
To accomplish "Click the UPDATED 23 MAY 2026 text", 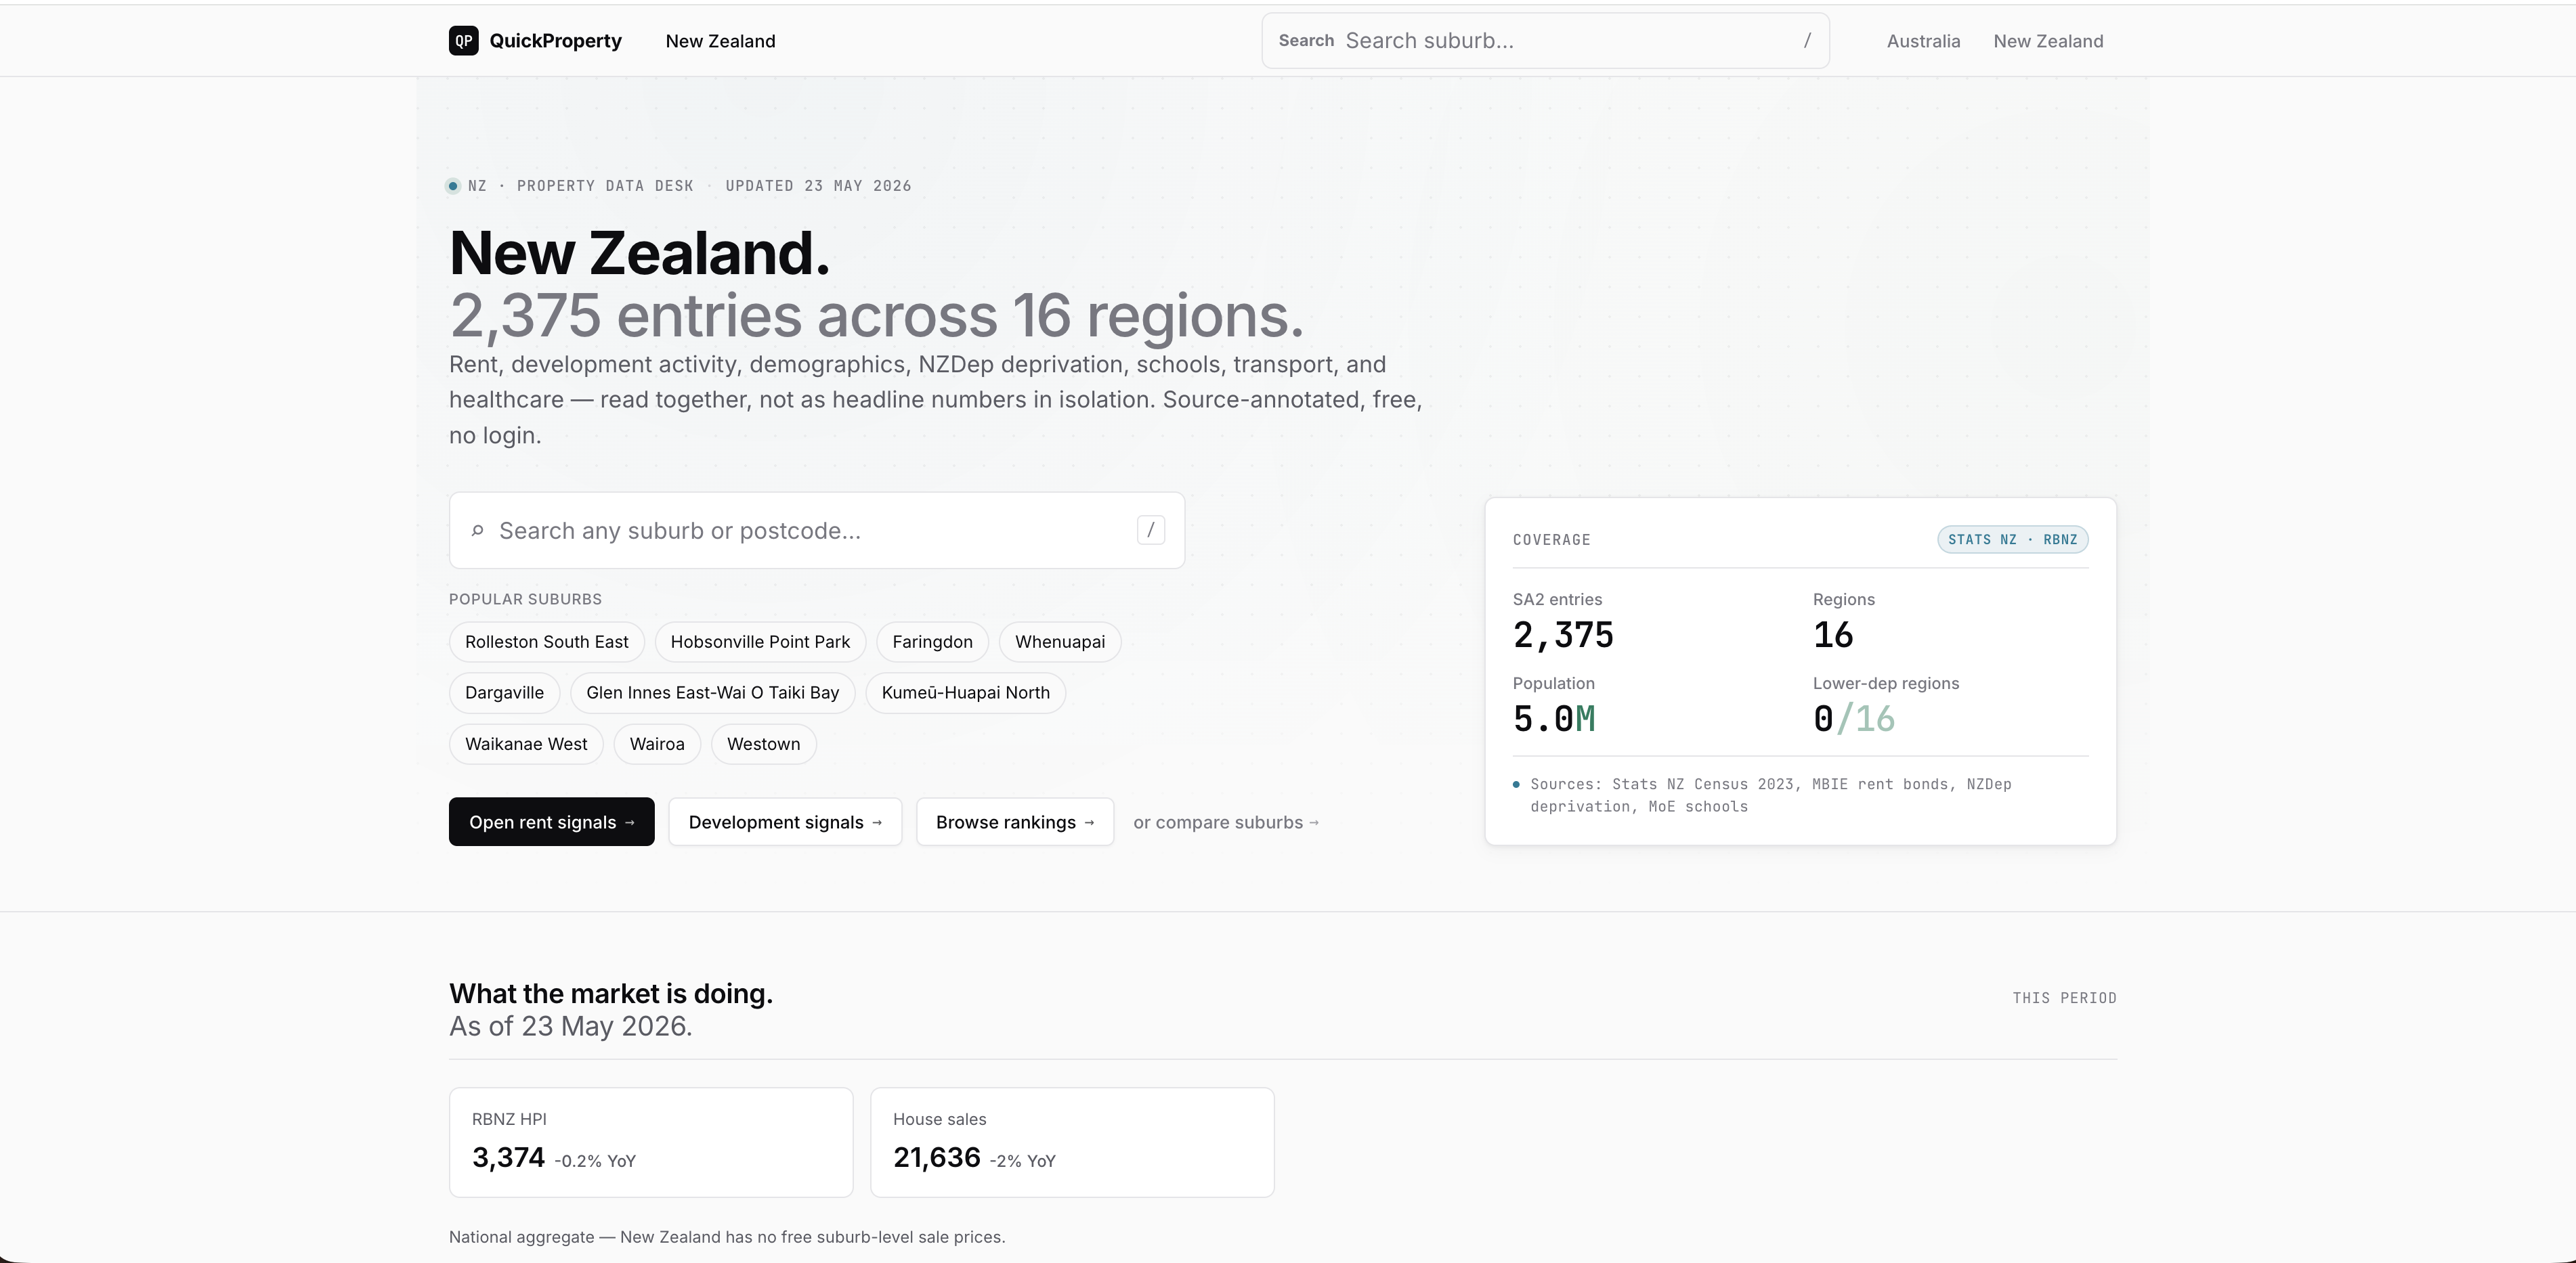I will pos(818,186).
